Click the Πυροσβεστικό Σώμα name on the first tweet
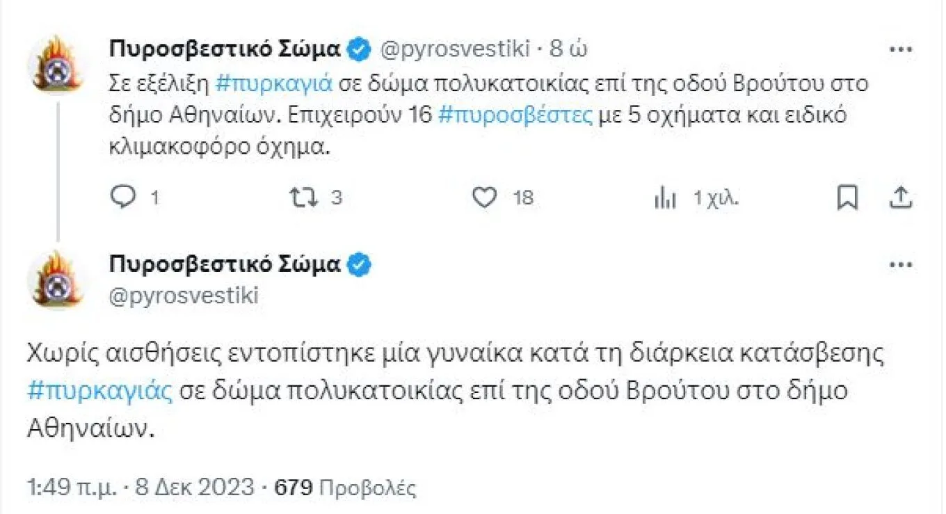Viewport: 946px width, 514px height. (x=225, y=49)
